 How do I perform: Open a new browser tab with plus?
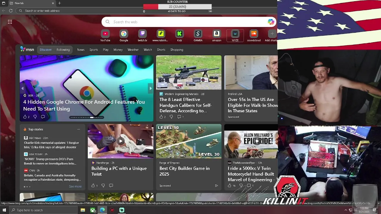[60, 3]
